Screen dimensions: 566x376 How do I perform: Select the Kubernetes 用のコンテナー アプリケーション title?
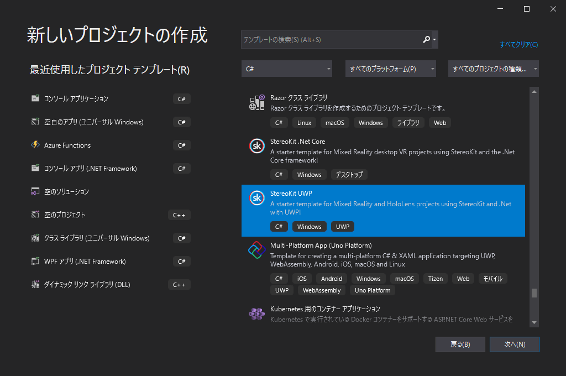click(x=325, y=309)
